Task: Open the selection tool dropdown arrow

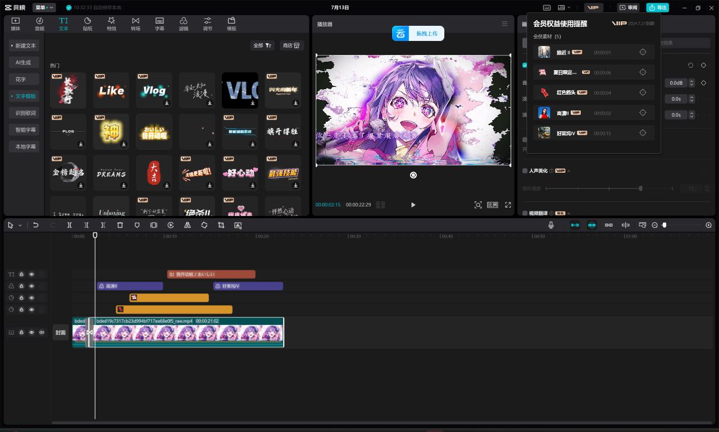Action: (x=20, y=225)
